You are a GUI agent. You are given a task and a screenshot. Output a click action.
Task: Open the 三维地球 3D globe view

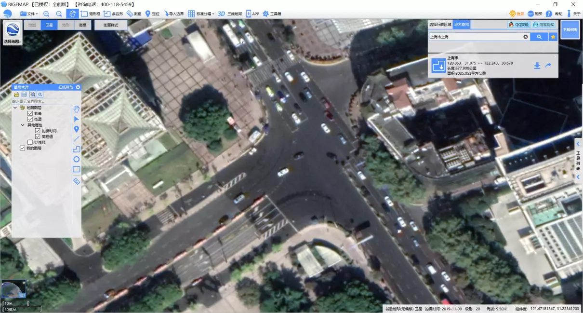click(x=229, y=14)
